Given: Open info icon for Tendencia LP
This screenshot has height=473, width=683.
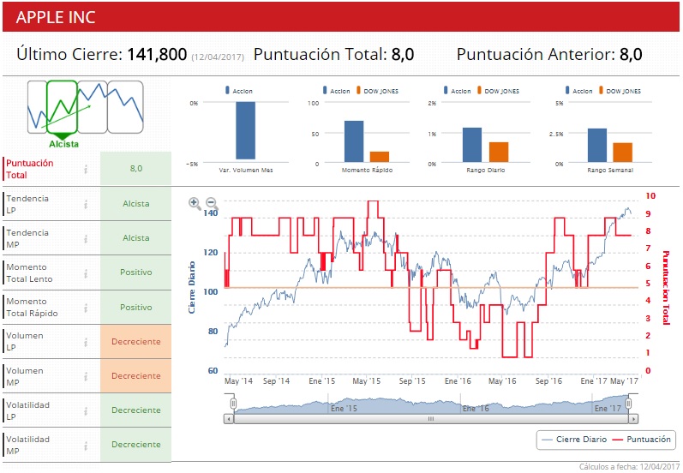Looking at the screenshot, I should click(x=86, y=204).
